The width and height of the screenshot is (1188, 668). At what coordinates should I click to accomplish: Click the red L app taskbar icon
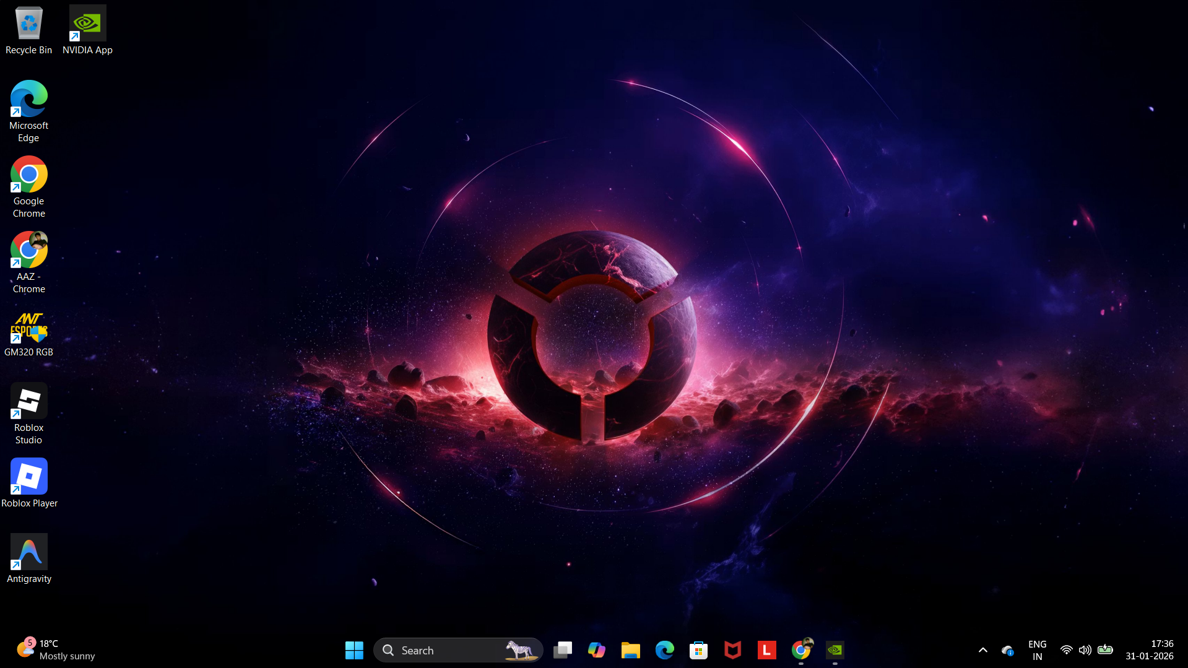click(x=766, y=650)
